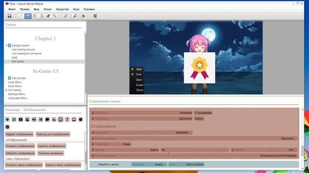
Task: Open the Сверху direction dropdown
Action: tap(199, 119)
